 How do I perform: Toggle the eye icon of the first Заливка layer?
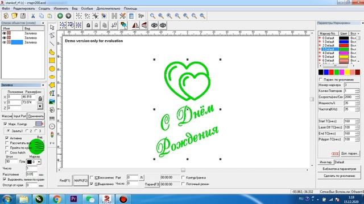tap(4, 33)
